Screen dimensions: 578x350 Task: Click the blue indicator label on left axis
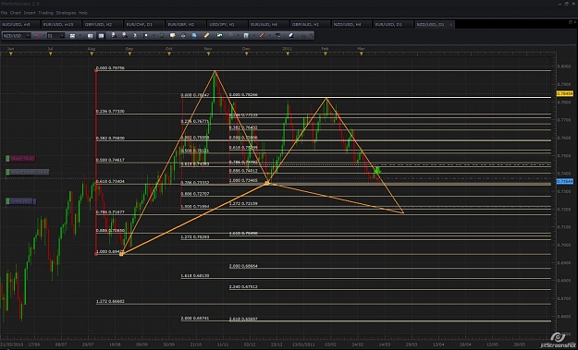20,201
